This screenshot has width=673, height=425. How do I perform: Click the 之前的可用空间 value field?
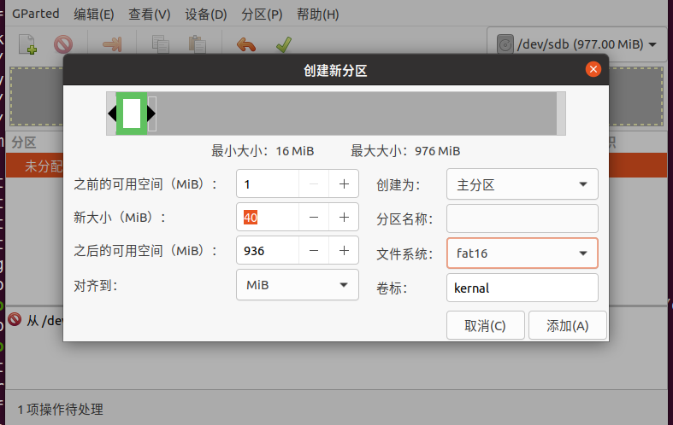coord(268,184)
